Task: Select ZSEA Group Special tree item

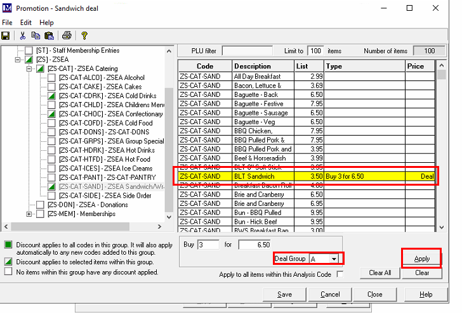Action: point(112,141)
